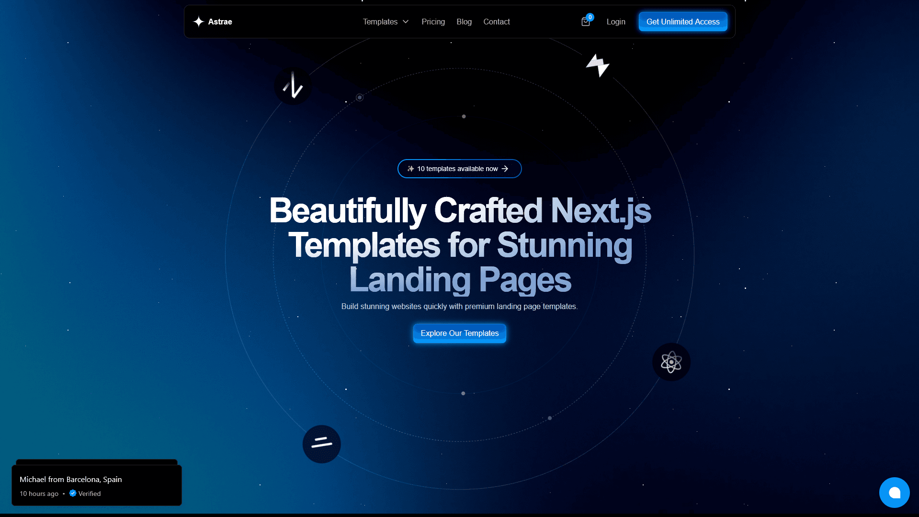Open the Blog nav link
This screenshot has width=919, height=517.
[464, 22]
